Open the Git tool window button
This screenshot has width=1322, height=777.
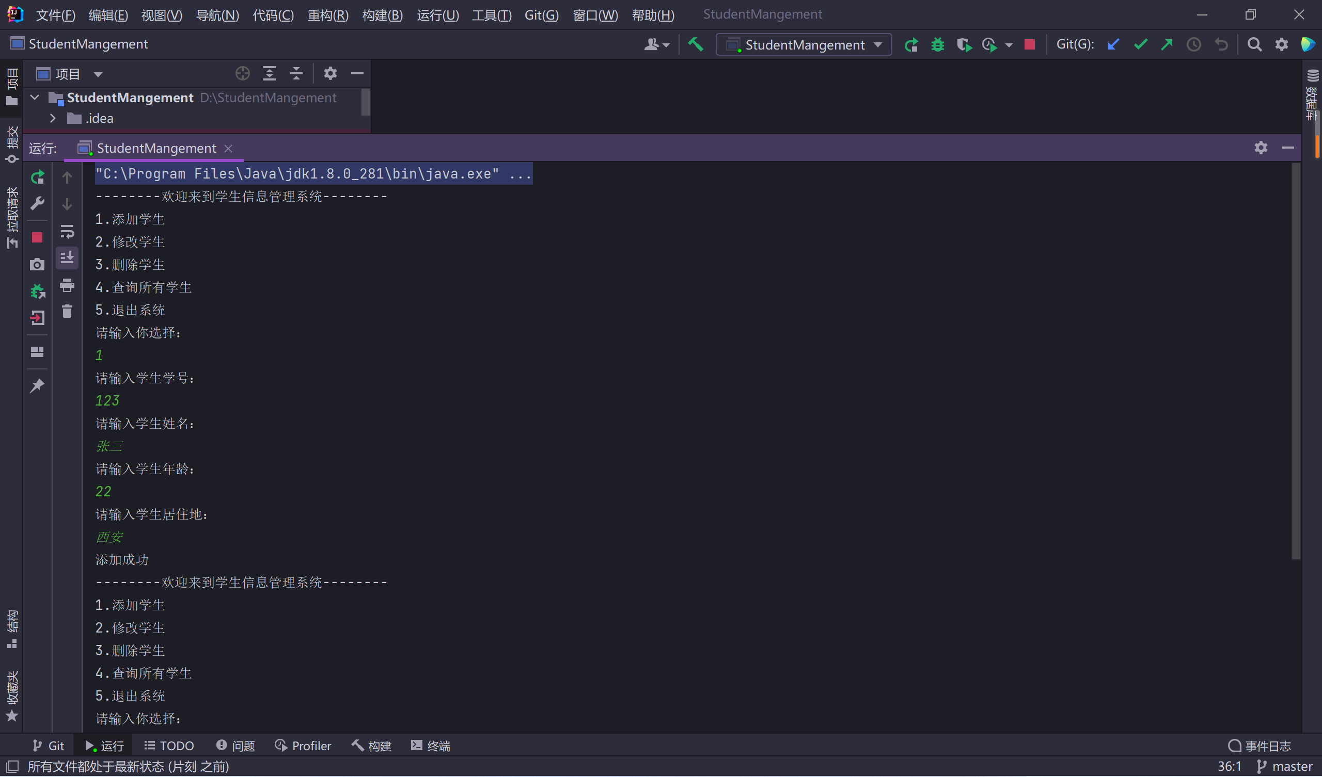(x=48, y=745)
